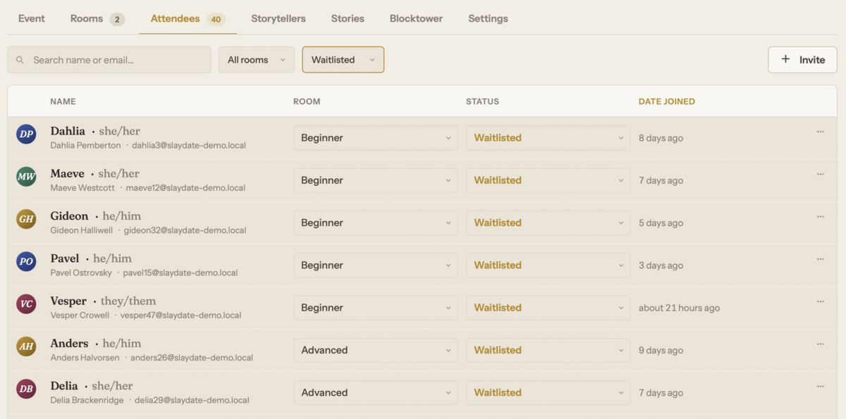The width and height of the screenshot is (846, 419).
Task: Change Anders's Waitlisted status dropdown
Action: click(x=548, y=350)
